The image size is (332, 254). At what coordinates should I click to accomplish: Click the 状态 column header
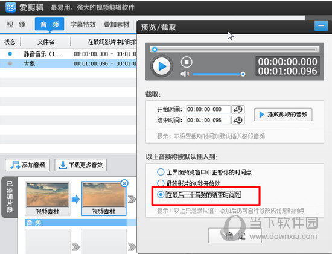coord(10,42)
